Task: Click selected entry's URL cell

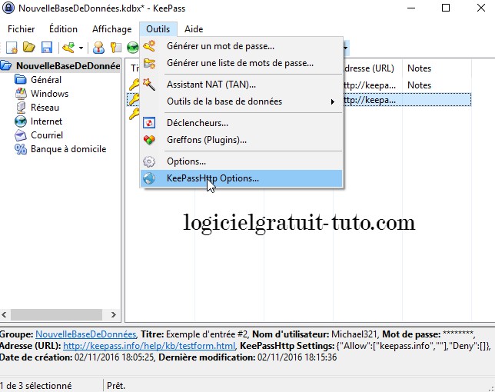Action: 370,100
